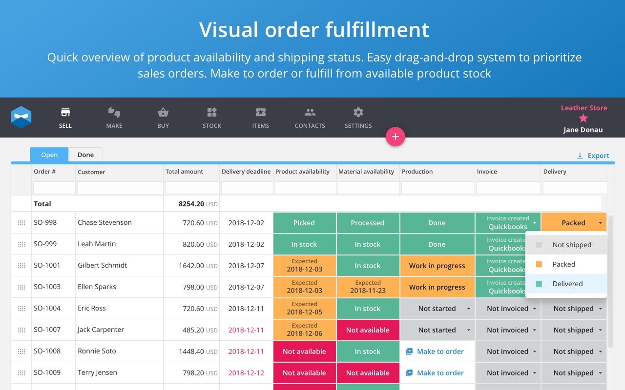Choose Delivered in the delivery dropdown
The image size is (625, 390).
tap(566, 284)
